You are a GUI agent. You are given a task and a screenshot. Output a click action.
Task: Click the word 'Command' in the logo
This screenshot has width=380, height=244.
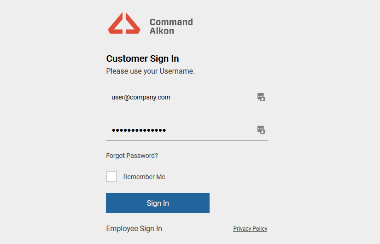tap(171, 22)
